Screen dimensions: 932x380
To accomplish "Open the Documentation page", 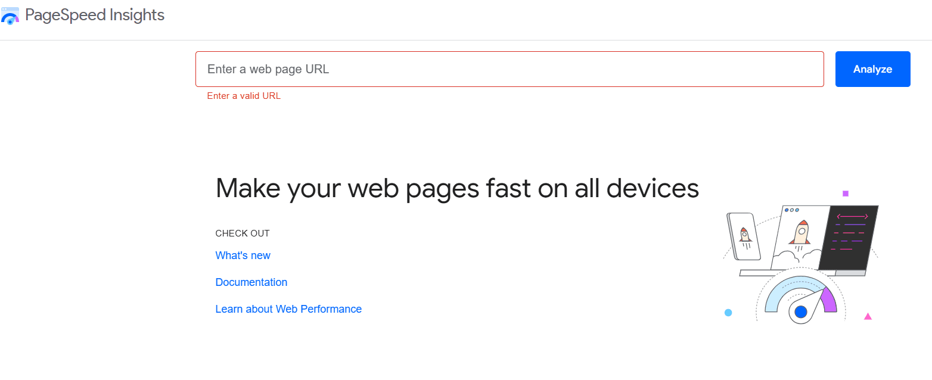I will pyautogui.click(x=251, y=282).
